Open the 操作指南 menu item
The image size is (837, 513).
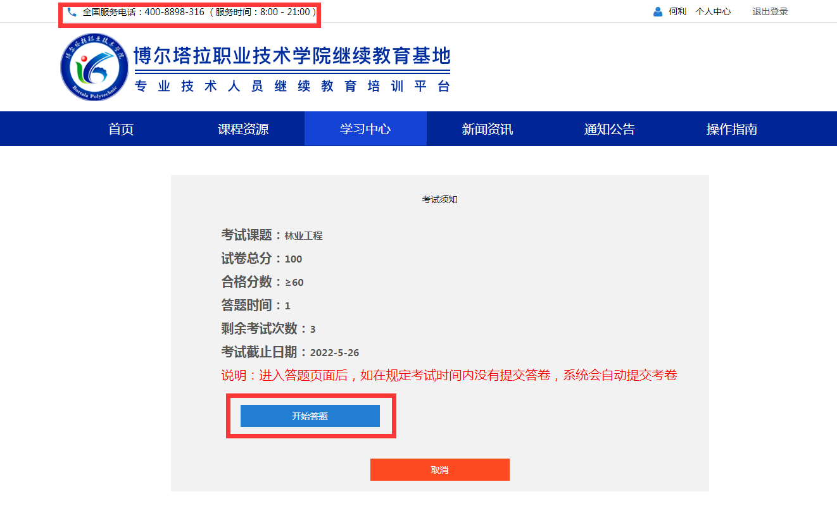coord(731,129)
